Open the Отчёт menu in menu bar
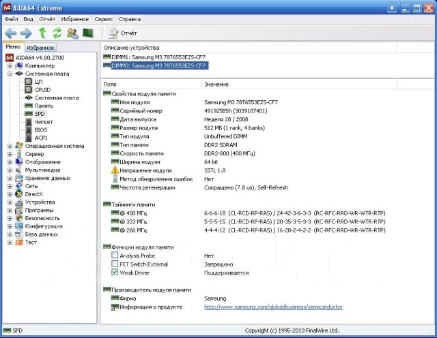 (47, 19)
